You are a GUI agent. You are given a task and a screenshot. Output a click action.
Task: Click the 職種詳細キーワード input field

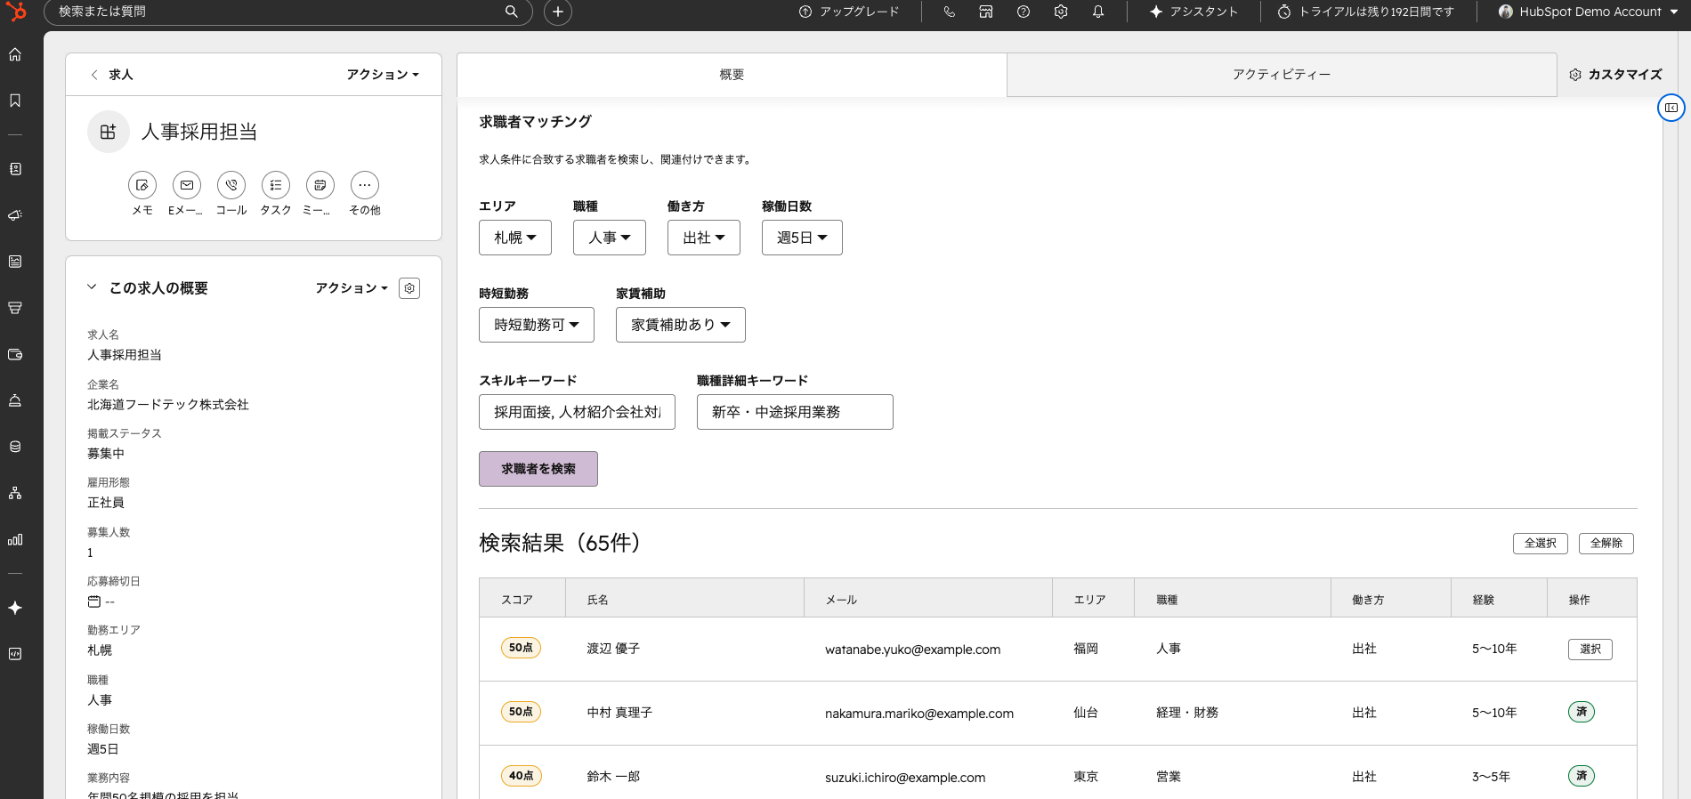click(x=795, y=412)
